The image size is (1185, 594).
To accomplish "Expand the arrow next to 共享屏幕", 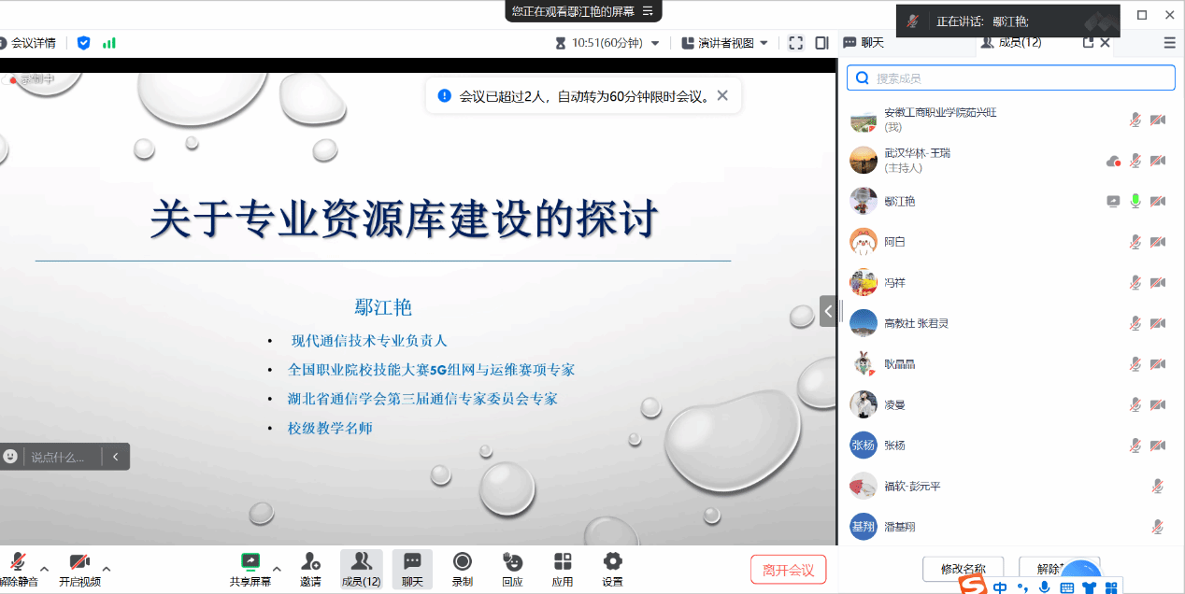I will [x=277, y=568].
